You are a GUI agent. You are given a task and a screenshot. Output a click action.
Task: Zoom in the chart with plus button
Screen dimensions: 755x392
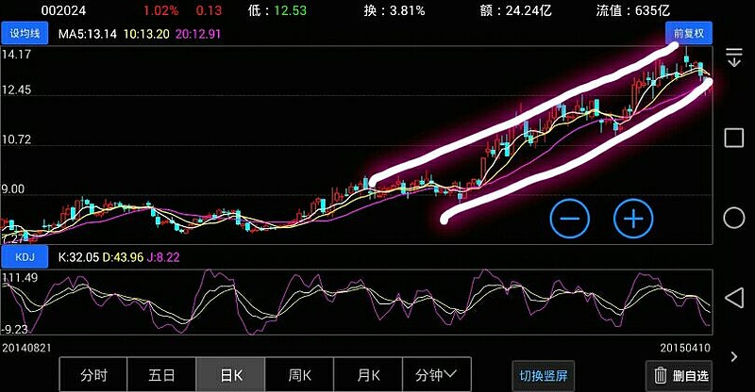tap(633, 219)
